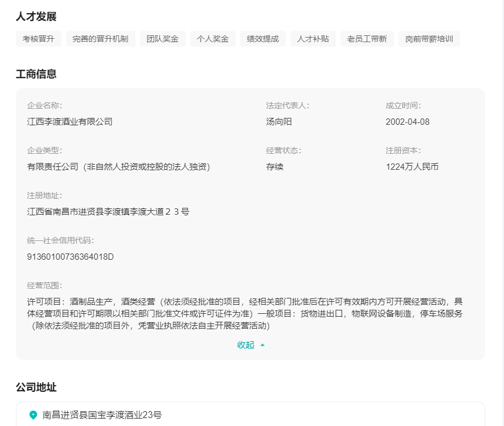The height and width of the screenshot is (426, 504).
Task: Click the 成立时间 label
Action: click(x=403, y=105)
